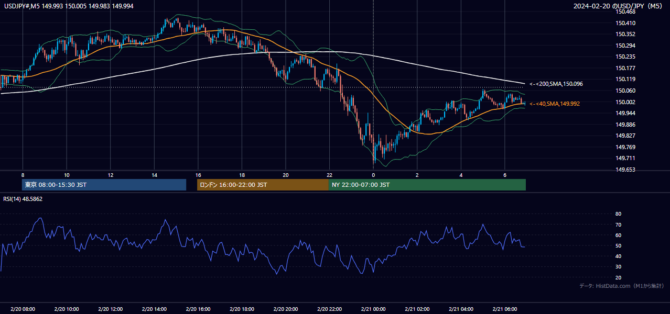Click RSI axis level 60
The image size is (670, 314).
tap(618, 235)
